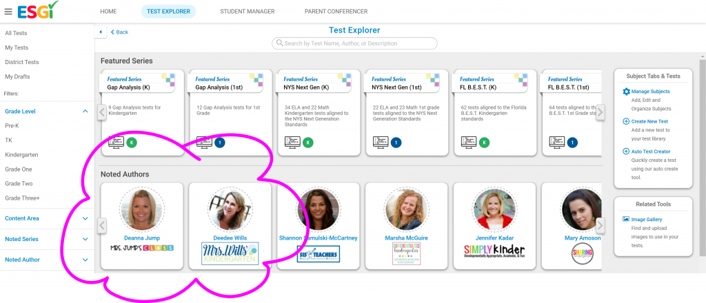The image size is (706, 303).
Task: Click the FL B.E.S.T. (1st) monitor icon
Action: click(x=557, y=143)
